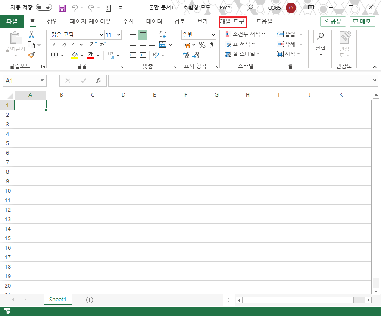Select column C header
The image size is (381, 316).
pos(93,95)
